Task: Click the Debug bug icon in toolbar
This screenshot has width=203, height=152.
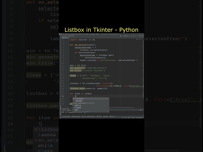Action: (x=133, y=36)
